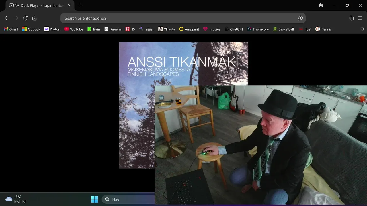Open the weather widget showing -5°C

point(16,199)
